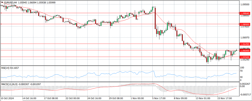Click the 10 Oct 2024 date label

pyautogui.click(x=7, y=98)
